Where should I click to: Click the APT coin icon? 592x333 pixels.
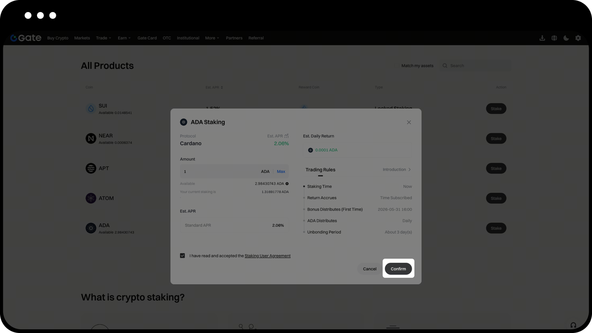click(91, 168)
